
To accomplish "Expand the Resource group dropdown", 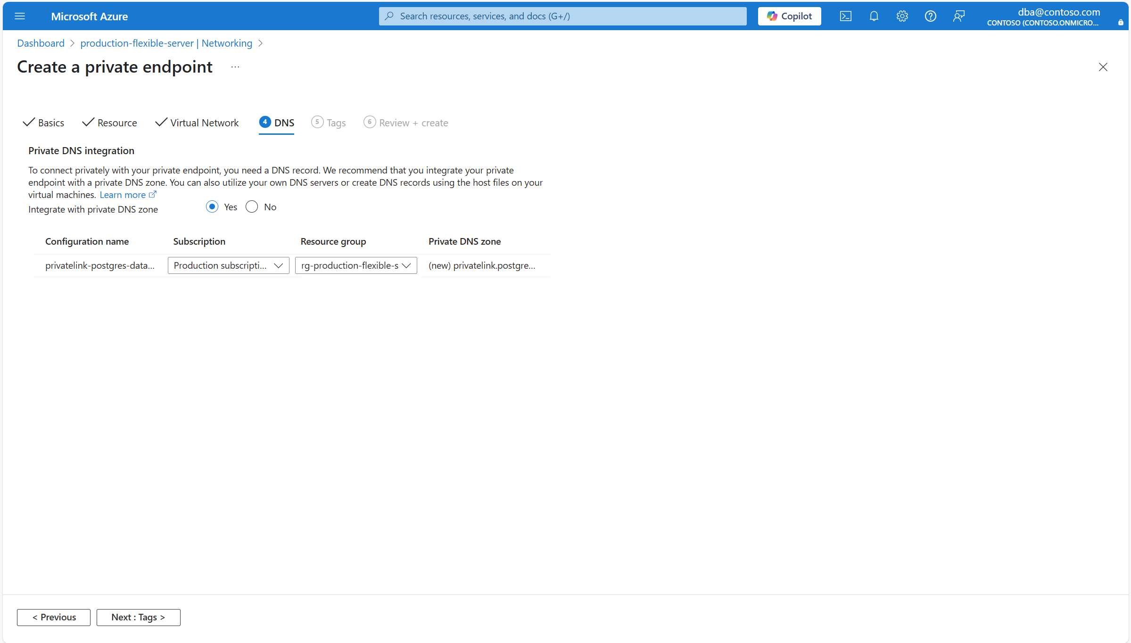I will tap(355, 265).
